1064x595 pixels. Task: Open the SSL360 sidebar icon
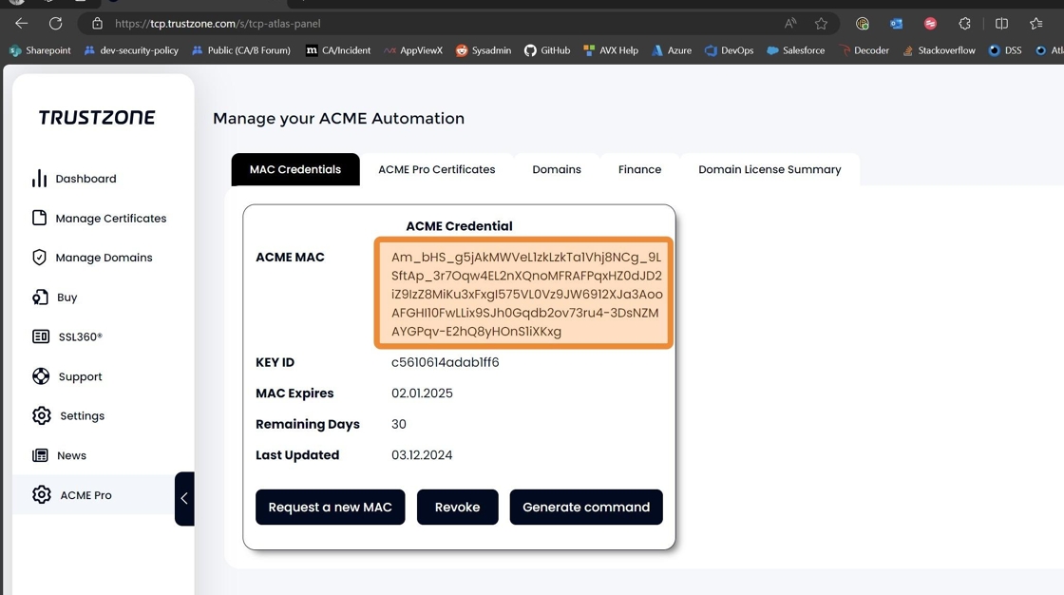41,336
